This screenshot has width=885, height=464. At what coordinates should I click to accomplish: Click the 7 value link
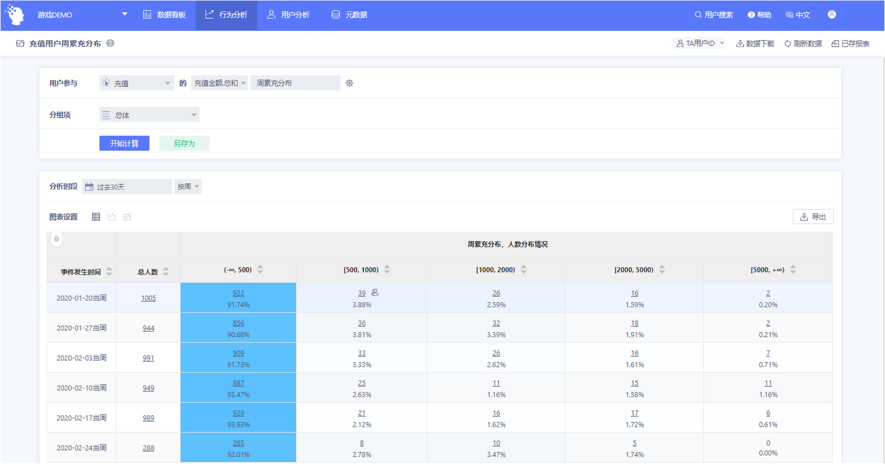pos(768,353)
